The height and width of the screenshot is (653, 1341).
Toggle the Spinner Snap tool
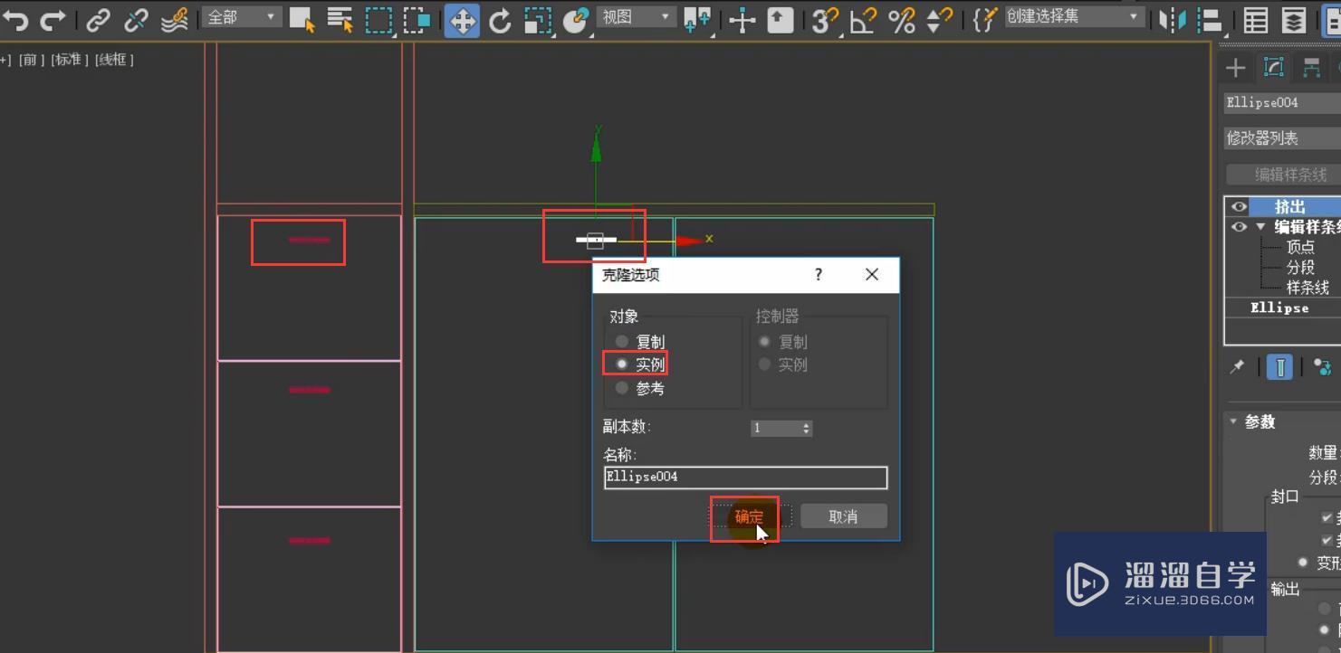click(x=940, y=20)
